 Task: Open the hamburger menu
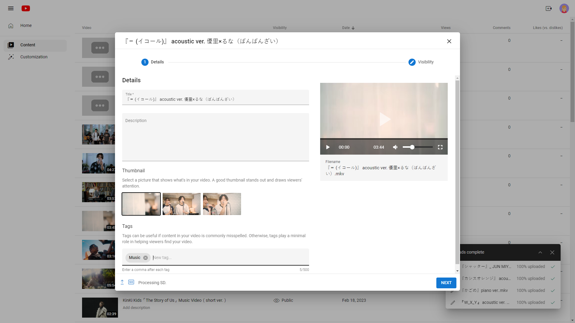(11, 8)
